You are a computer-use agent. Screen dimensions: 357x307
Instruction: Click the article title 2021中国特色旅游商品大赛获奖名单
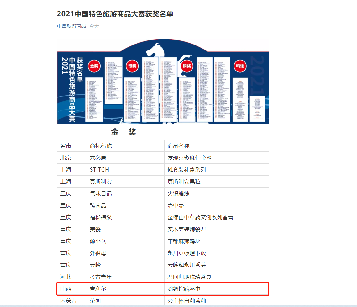coord(115,14)
